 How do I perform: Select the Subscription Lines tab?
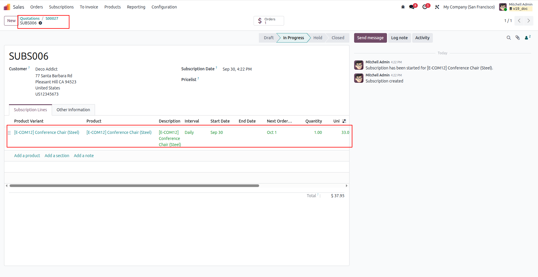point(31,110)
